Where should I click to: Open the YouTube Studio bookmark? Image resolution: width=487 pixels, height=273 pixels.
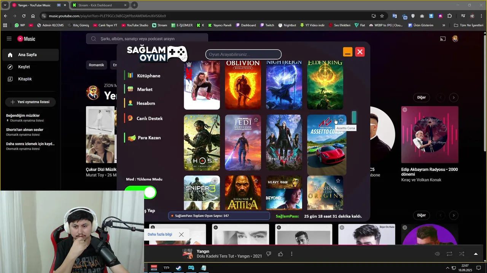[135, 25]
